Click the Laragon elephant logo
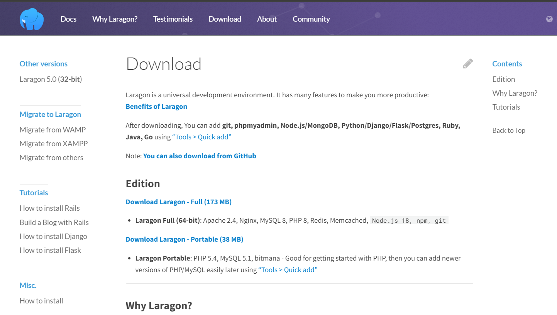557x315 pixels. point(32,19)
